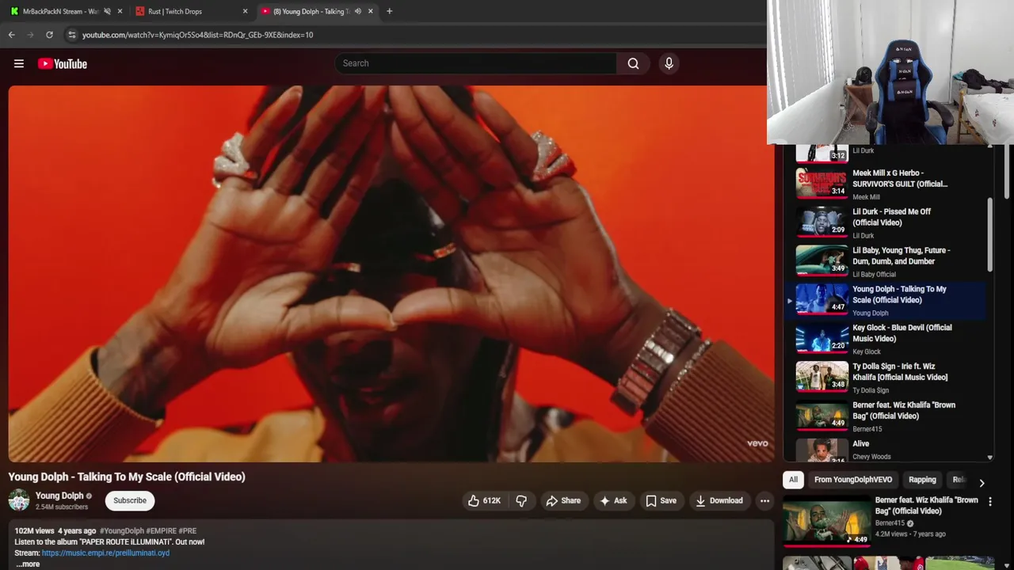Play Lil Baby Dum, Dumb, and Dumber

[x=886, y=261]
